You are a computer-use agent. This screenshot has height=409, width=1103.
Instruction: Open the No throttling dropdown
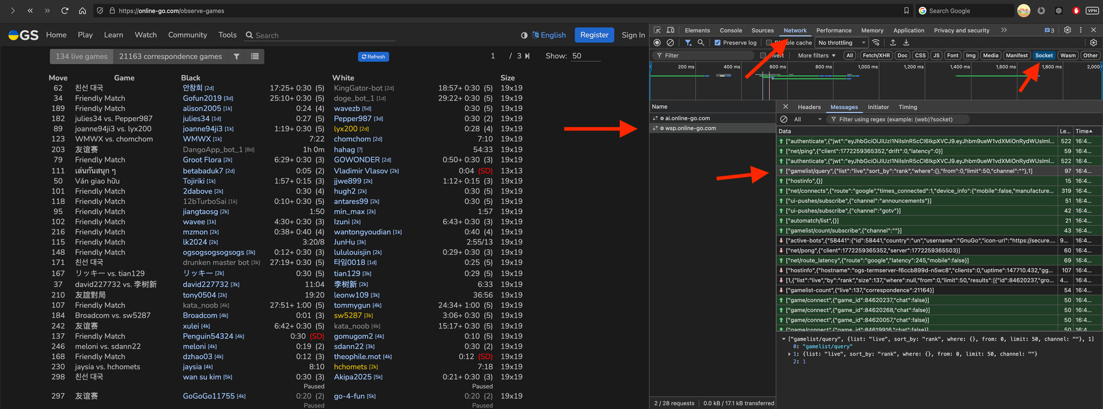click(x=841, y=43)
